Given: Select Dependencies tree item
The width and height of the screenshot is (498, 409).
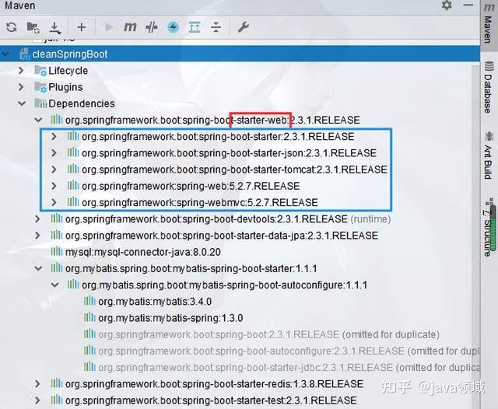Looking at the screenshot, I should 82,103.
